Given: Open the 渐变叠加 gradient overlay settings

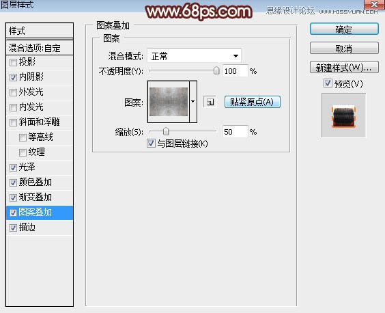Looking at the screenshot, I should 35,197.
